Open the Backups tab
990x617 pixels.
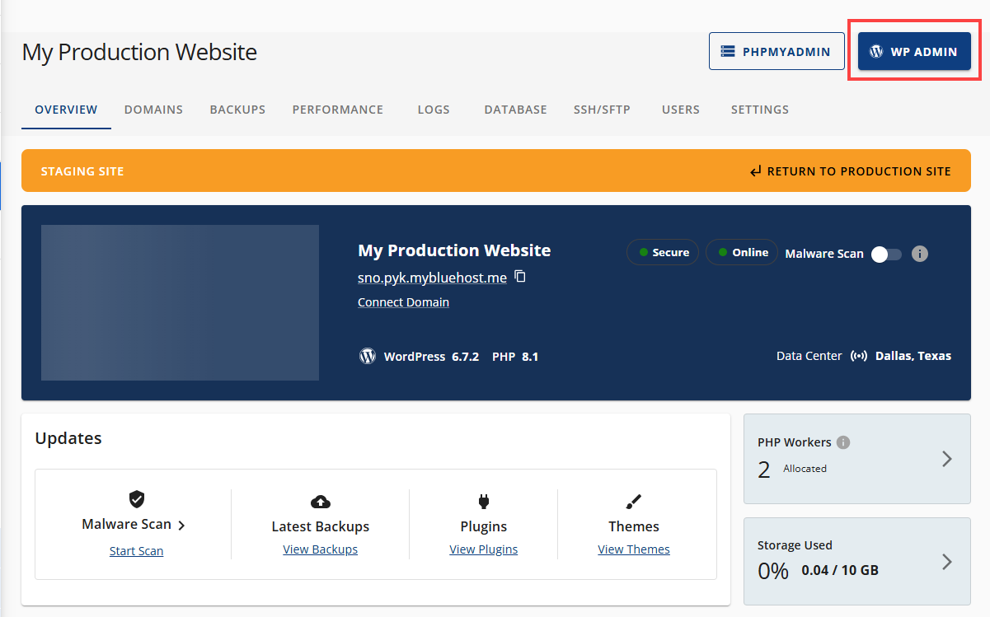point(237,110)
